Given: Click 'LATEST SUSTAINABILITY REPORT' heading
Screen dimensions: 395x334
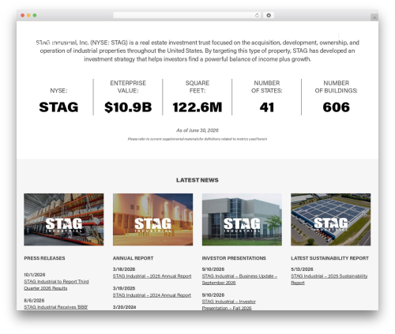Looking at the screenshot, I should click(329, 258).
